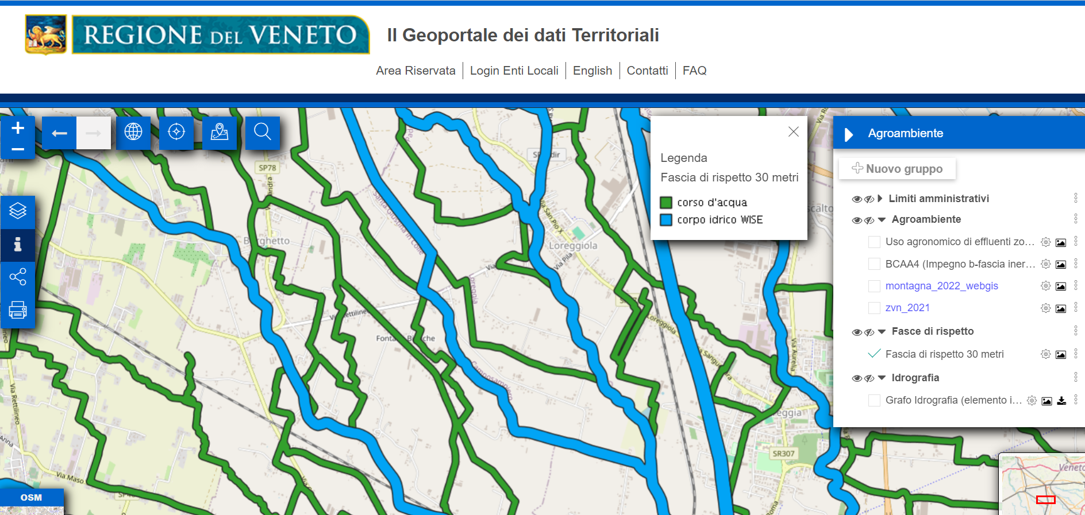Activate the geolocation crosshair tool

[x=176, y=132]
